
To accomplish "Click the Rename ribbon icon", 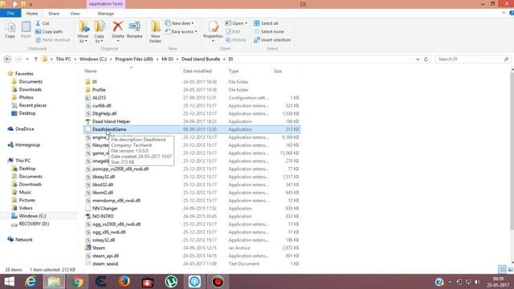I will pyautogui.click(x=134, y=30).
